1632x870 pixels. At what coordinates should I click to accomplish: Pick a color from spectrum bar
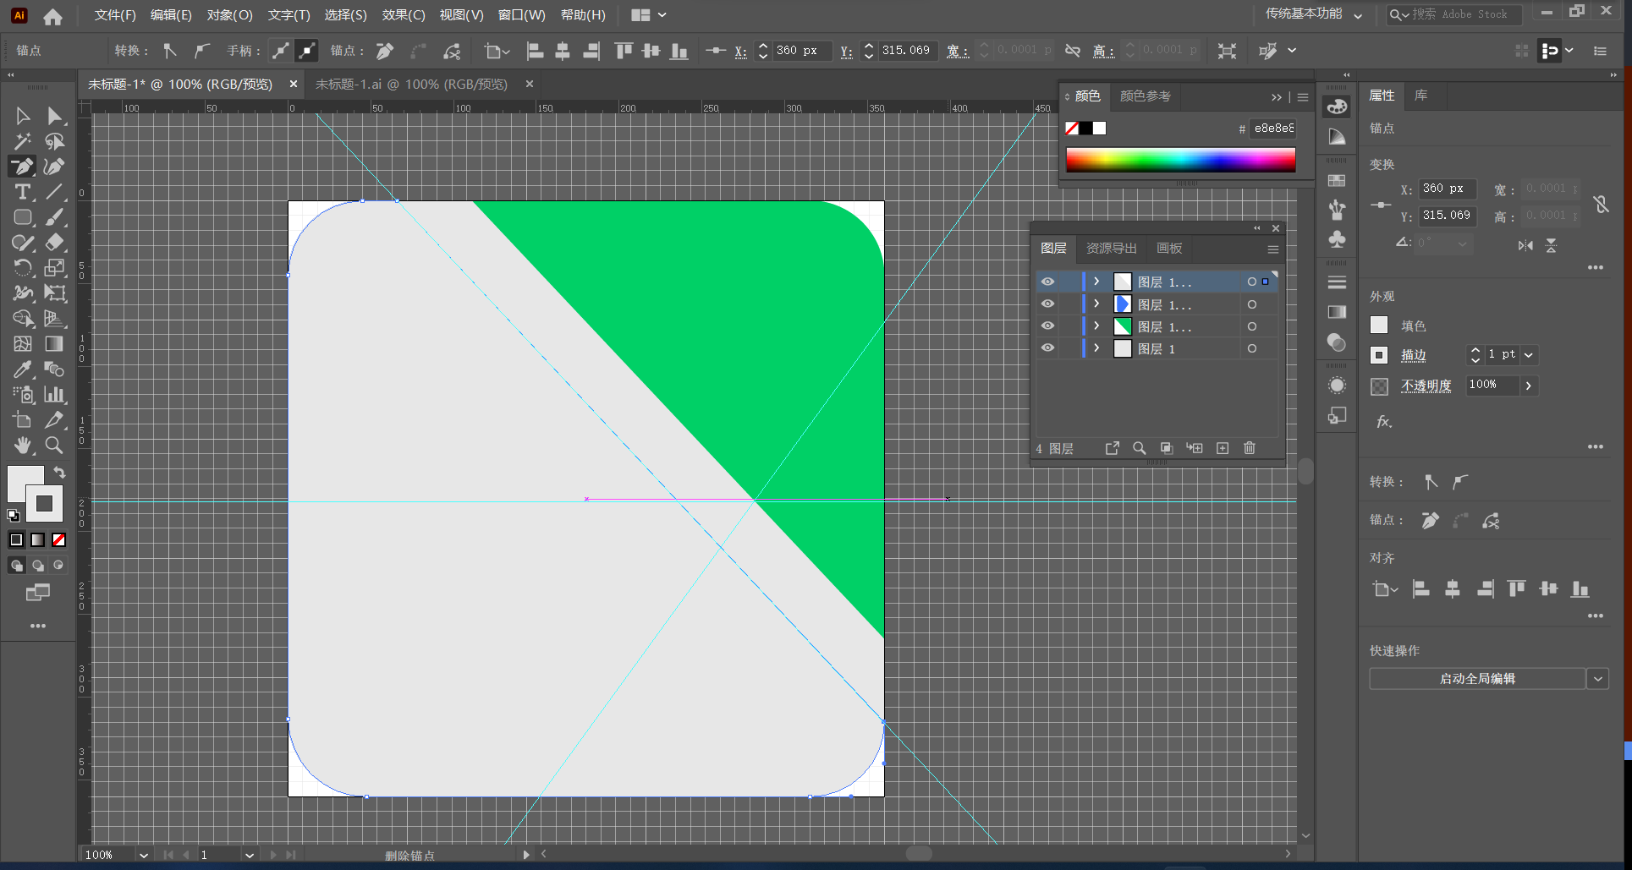pos(1180,160)
